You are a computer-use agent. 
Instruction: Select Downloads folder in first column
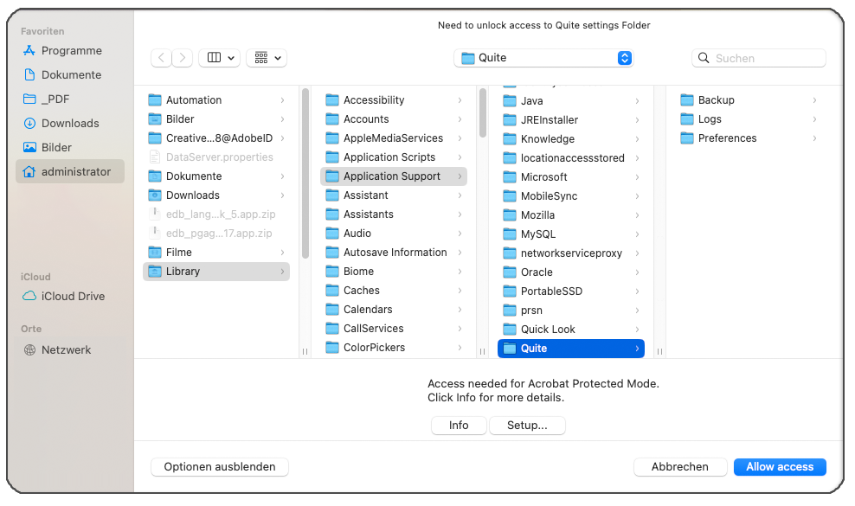pyautogui.click(x=216, y=195)
